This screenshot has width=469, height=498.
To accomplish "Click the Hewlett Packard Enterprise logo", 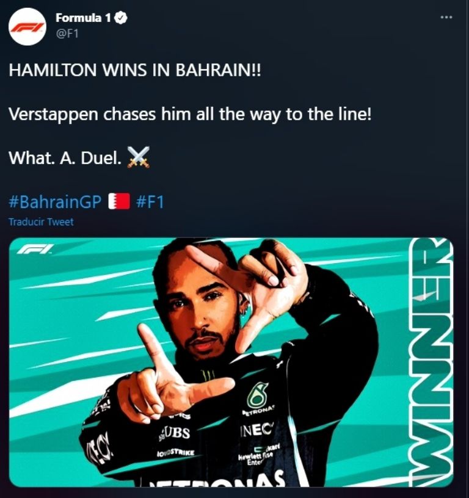I will (x=260, y=455).
